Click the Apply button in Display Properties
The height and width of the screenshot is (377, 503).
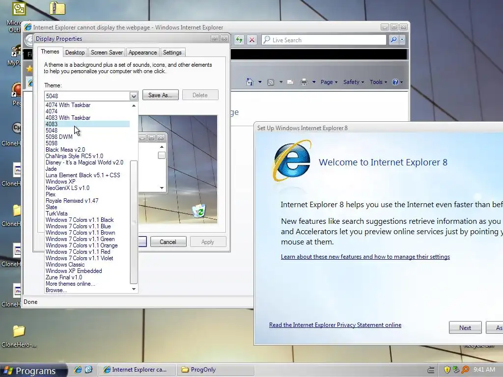tap(208, 242)
